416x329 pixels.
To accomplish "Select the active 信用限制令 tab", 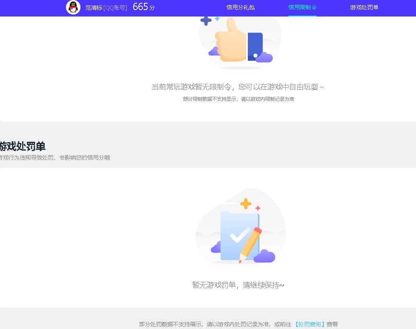I will 302,7.
